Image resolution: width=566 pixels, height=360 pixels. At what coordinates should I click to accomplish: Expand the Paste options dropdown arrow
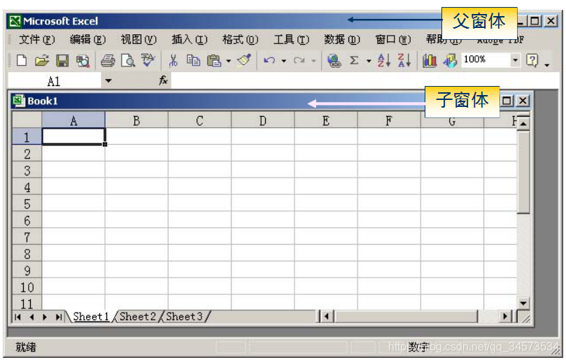coord(229,61)
